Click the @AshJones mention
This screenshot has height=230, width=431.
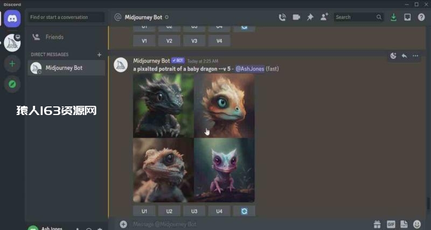point(250,69)
